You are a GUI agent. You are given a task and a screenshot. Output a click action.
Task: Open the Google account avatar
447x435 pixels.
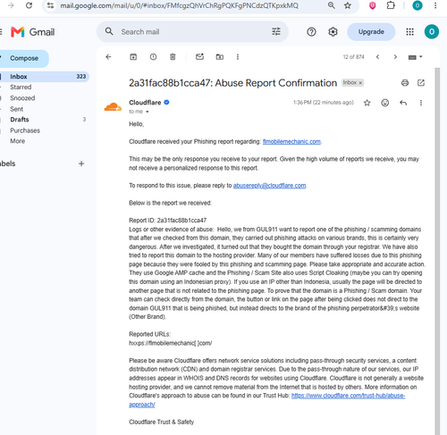point(432,32)
